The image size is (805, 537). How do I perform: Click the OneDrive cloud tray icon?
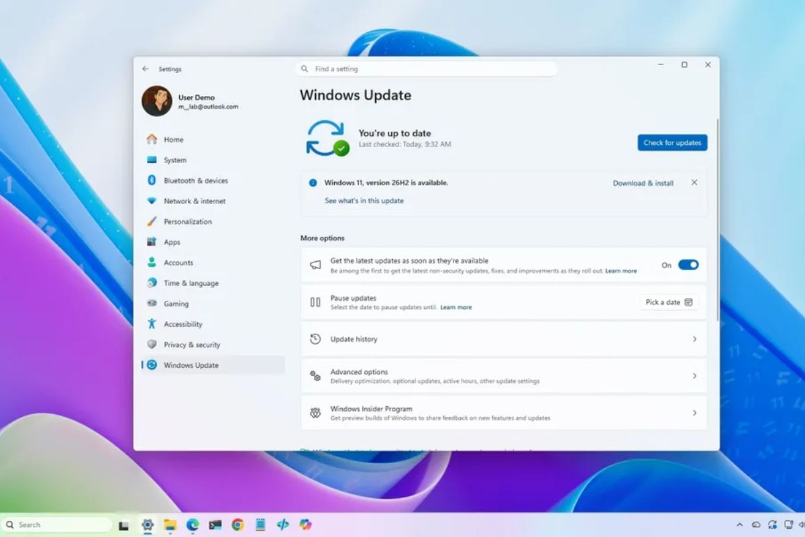[756, 524]
